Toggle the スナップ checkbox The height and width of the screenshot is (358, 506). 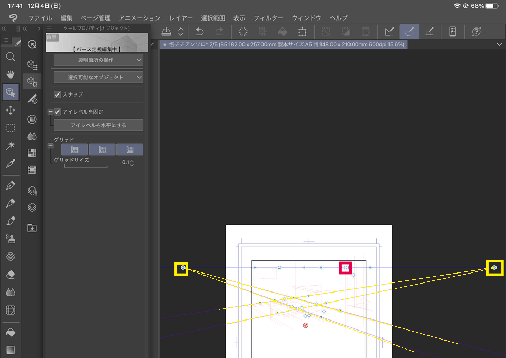pos(57,95)
